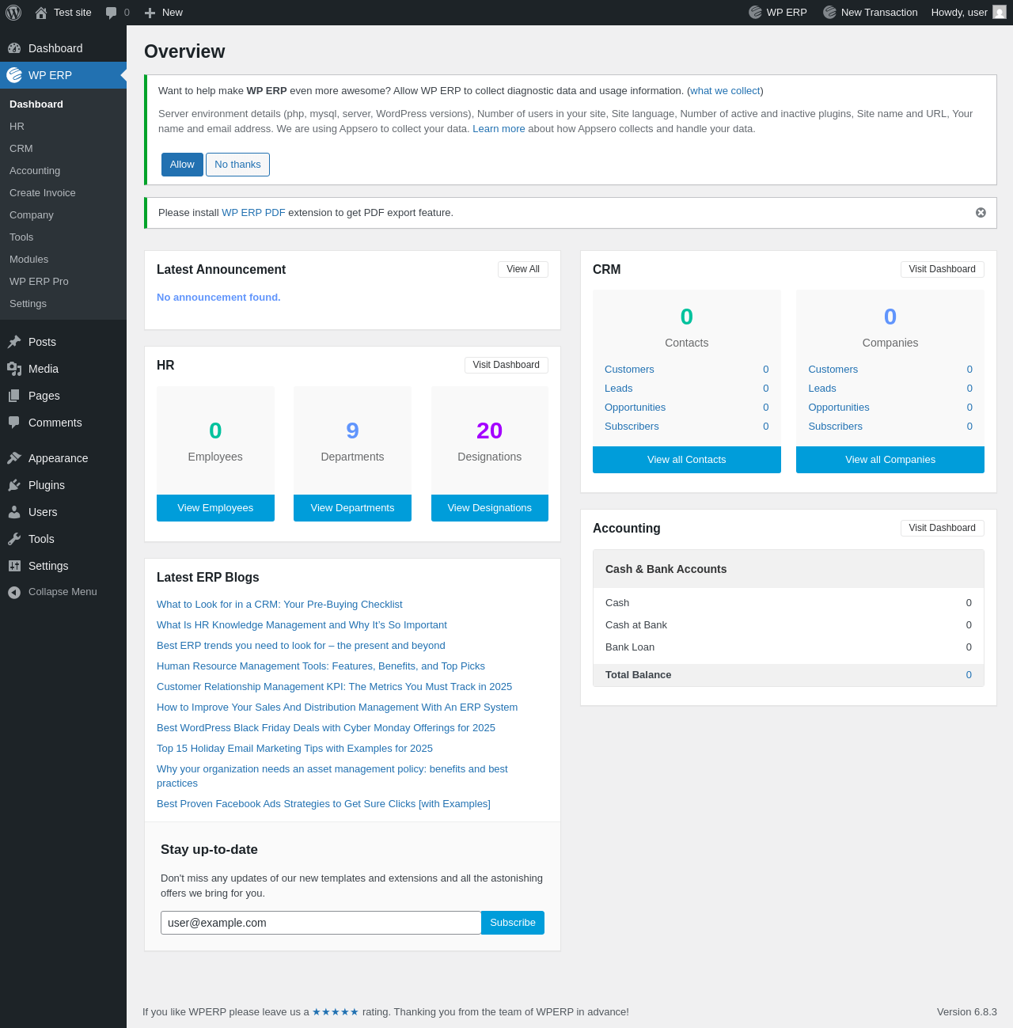Click the New Transaction icon in the admin bar
This screenshot has height=1028, width=1013.
830,13
